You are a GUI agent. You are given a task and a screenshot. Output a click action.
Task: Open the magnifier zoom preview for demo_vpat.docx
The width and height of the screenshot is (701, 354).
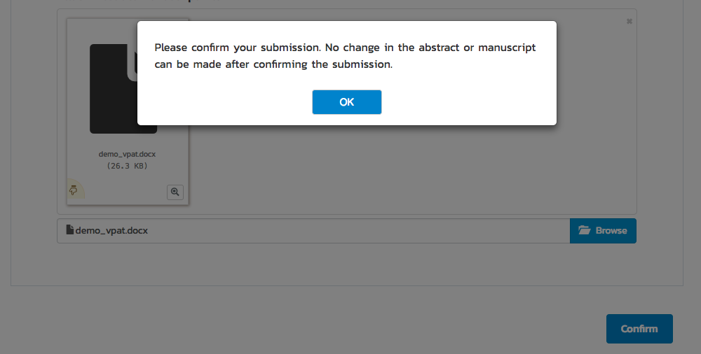[175, 192]
